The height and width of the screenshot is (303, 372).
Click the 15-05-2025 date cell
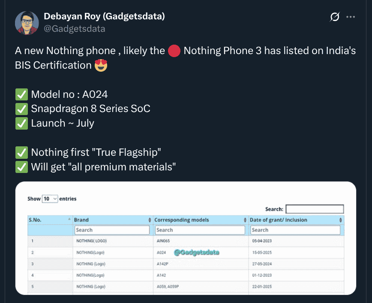[x=262, y=252]
